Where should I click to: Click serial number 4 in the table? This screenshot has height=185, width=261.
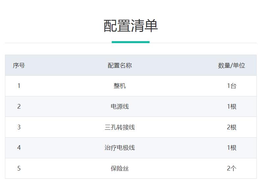click(x=19, y=148)
